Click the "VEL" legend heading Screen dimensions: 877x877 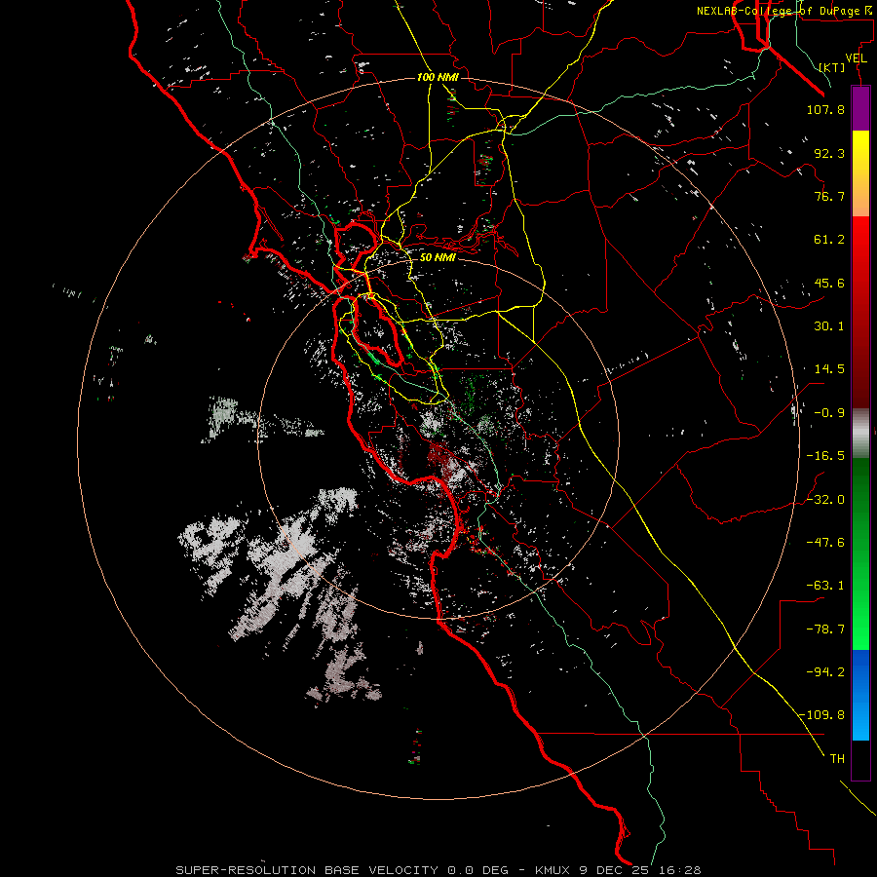pyautogui.click(x=856, y=58)
